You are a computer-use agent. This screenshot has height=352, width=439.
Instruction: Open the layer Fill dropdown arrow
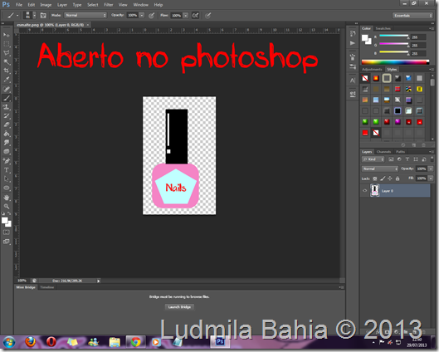(x=431, y=178)
